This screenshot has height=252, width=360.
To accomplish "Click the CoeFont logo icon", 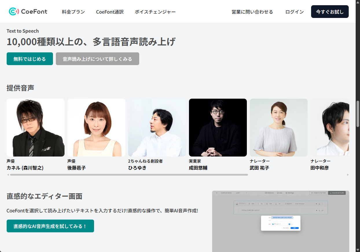I will tap(14, 12).
